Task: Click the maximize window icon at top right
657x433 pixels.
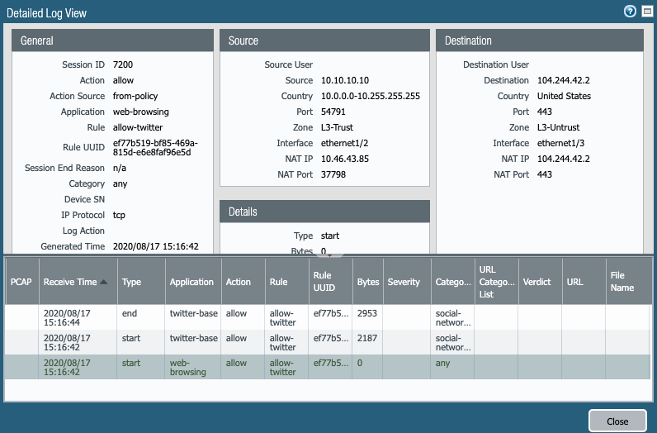Action: [x=645, y=12]
